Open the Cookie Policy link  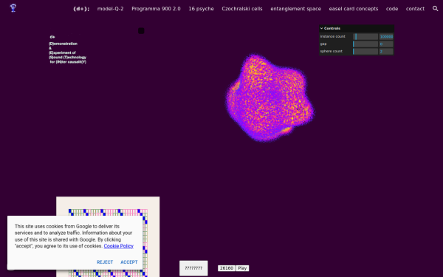point(118,246)
